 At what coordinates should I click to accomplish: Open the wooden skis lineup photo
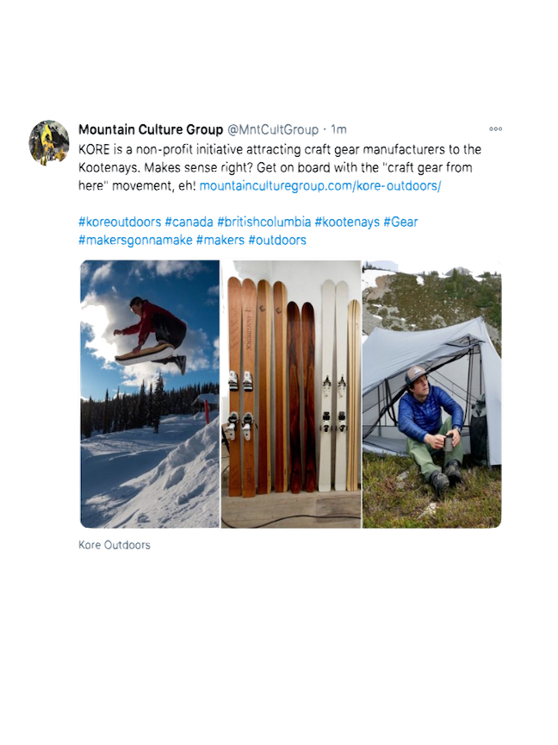tap(291, 394)
